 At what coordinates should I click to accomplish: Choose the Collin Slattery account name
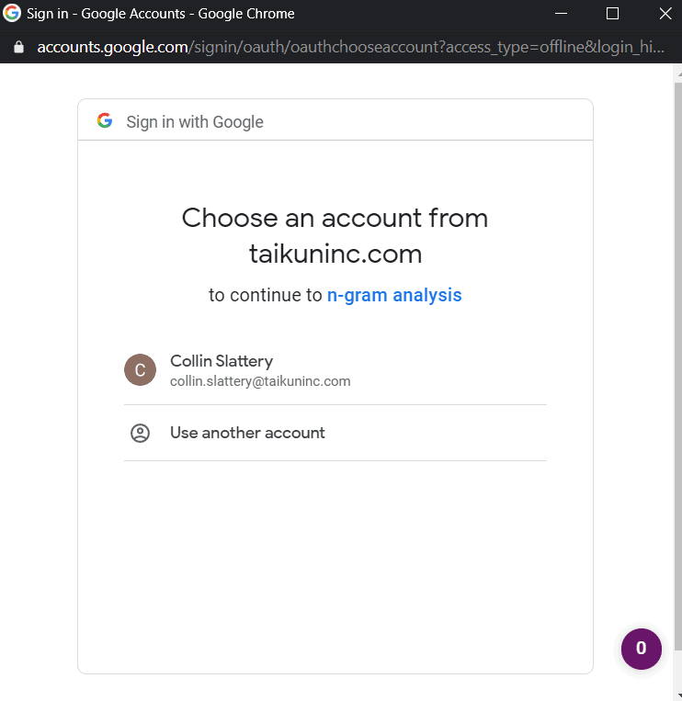click(222, 361)
